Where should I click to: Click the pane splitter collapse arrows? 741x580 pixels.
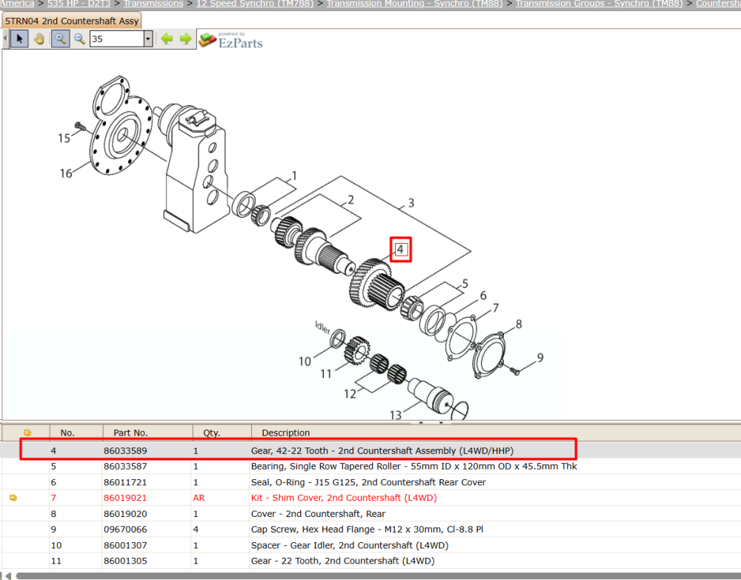pyautogui.click(x=431, y=422)
